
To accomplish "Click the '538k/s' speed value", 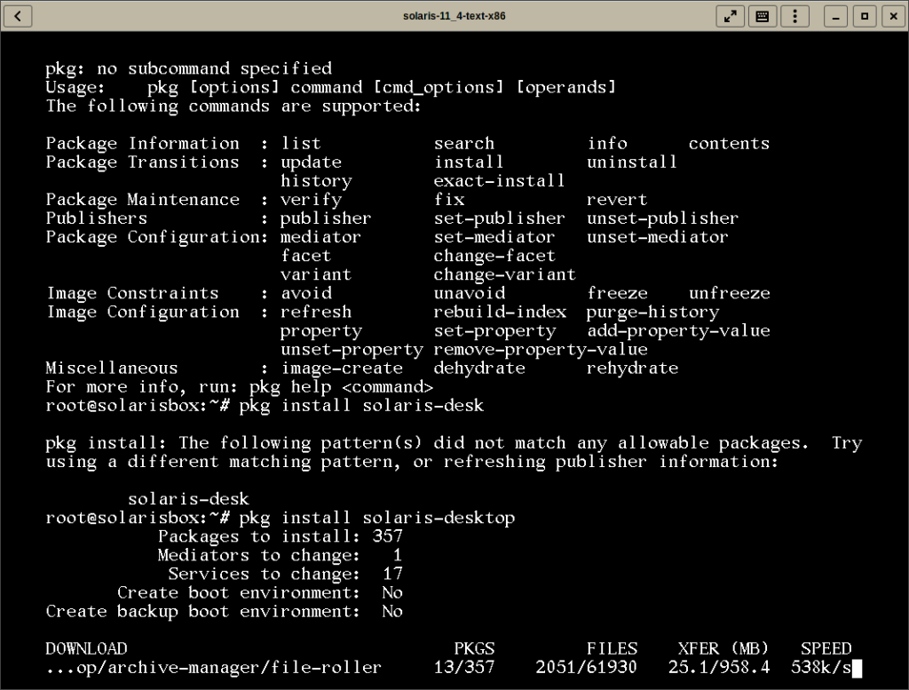I will pyautogui.click(x=821, y=668).
